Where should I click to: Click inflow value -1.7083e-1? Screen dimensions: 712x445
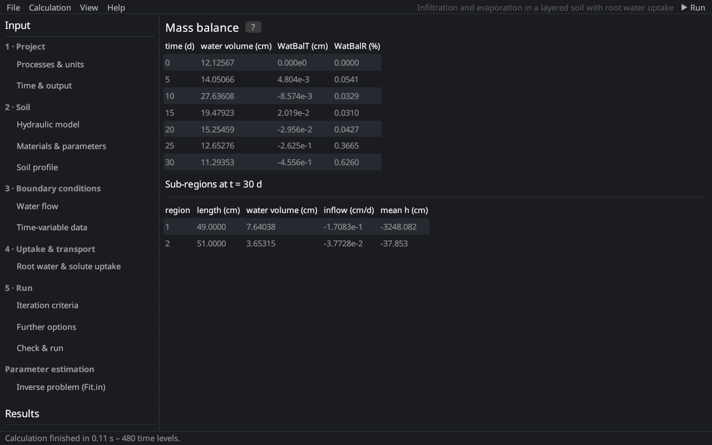343,227
